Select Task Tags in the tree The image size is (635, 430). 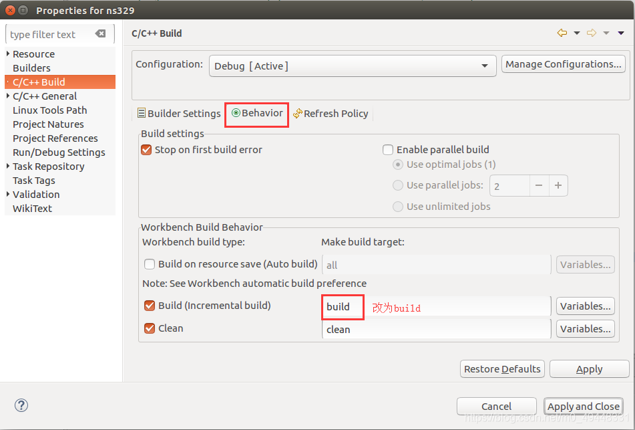coord(33,180)
